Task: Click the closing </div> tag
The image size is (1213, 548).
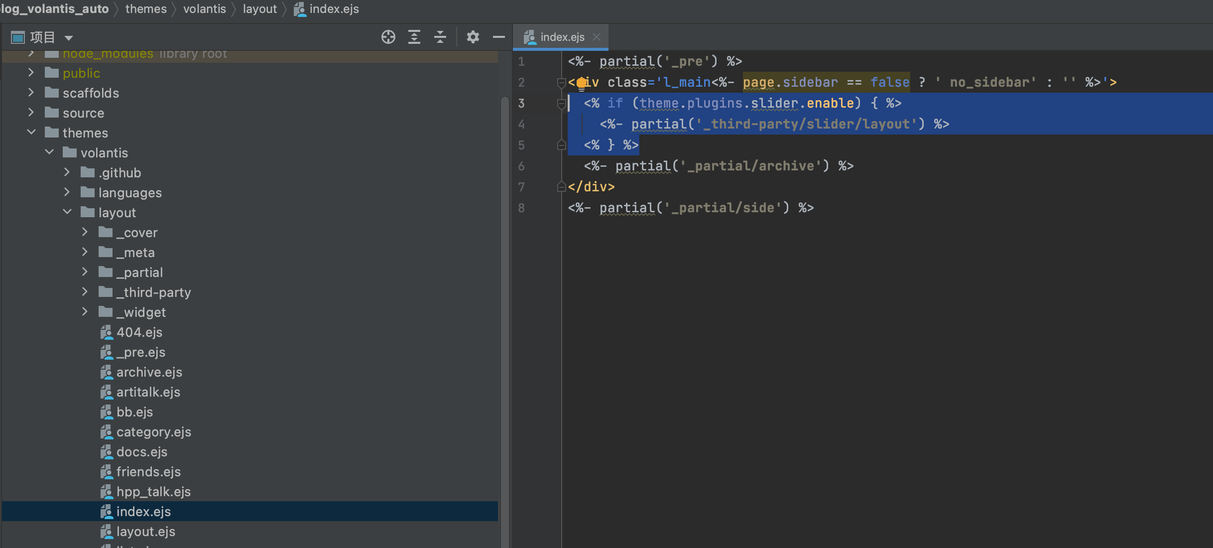Action: tap(591, 187)
